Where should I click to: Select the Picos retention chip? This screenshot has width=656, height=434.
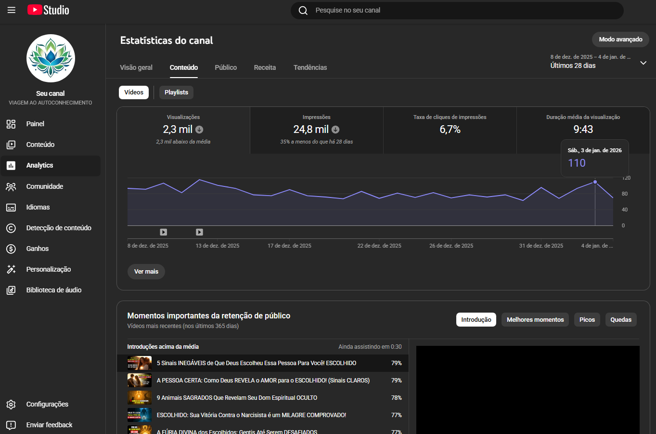(x=587, y=320)
